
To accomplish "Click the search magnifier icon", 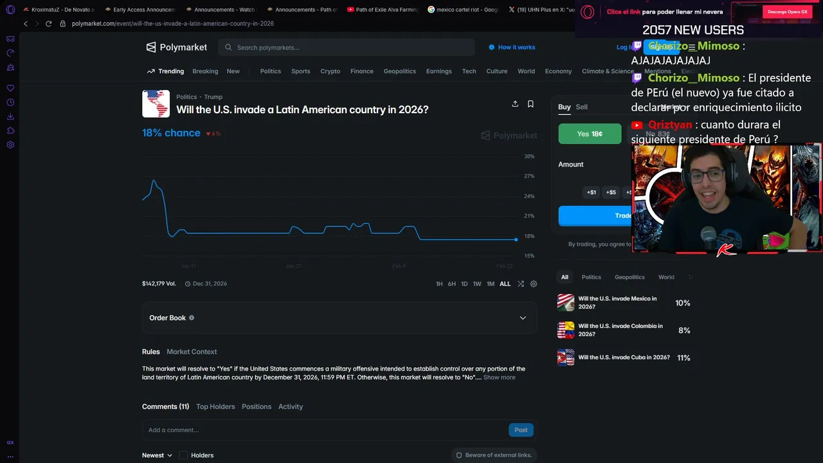I will 228,47.
